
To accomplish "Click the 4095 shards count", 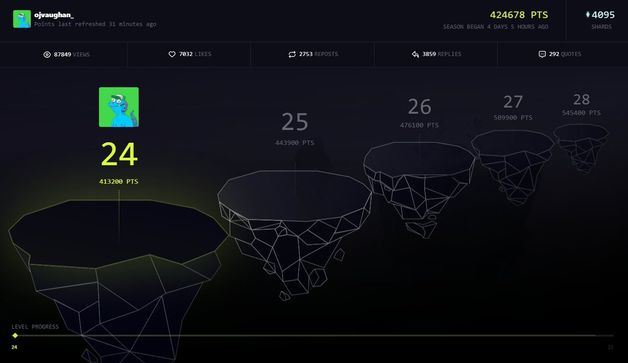I will click(x=603, y=15).
